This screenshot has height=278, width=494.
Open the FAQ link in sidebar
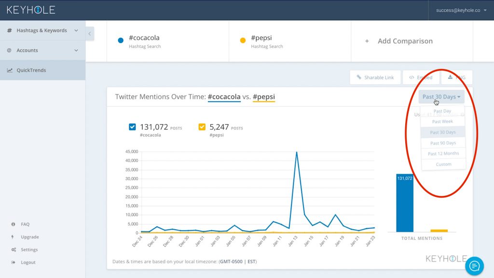pos(25,224)
